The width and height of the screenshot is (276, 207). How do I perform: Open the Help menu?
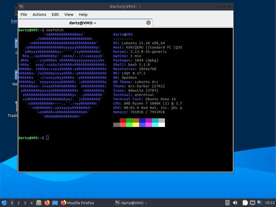83,15
